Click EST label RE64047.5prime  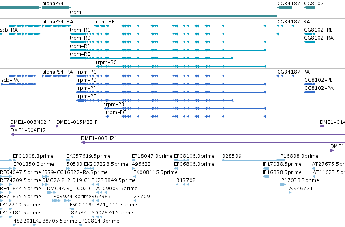[x=20, y=172]
